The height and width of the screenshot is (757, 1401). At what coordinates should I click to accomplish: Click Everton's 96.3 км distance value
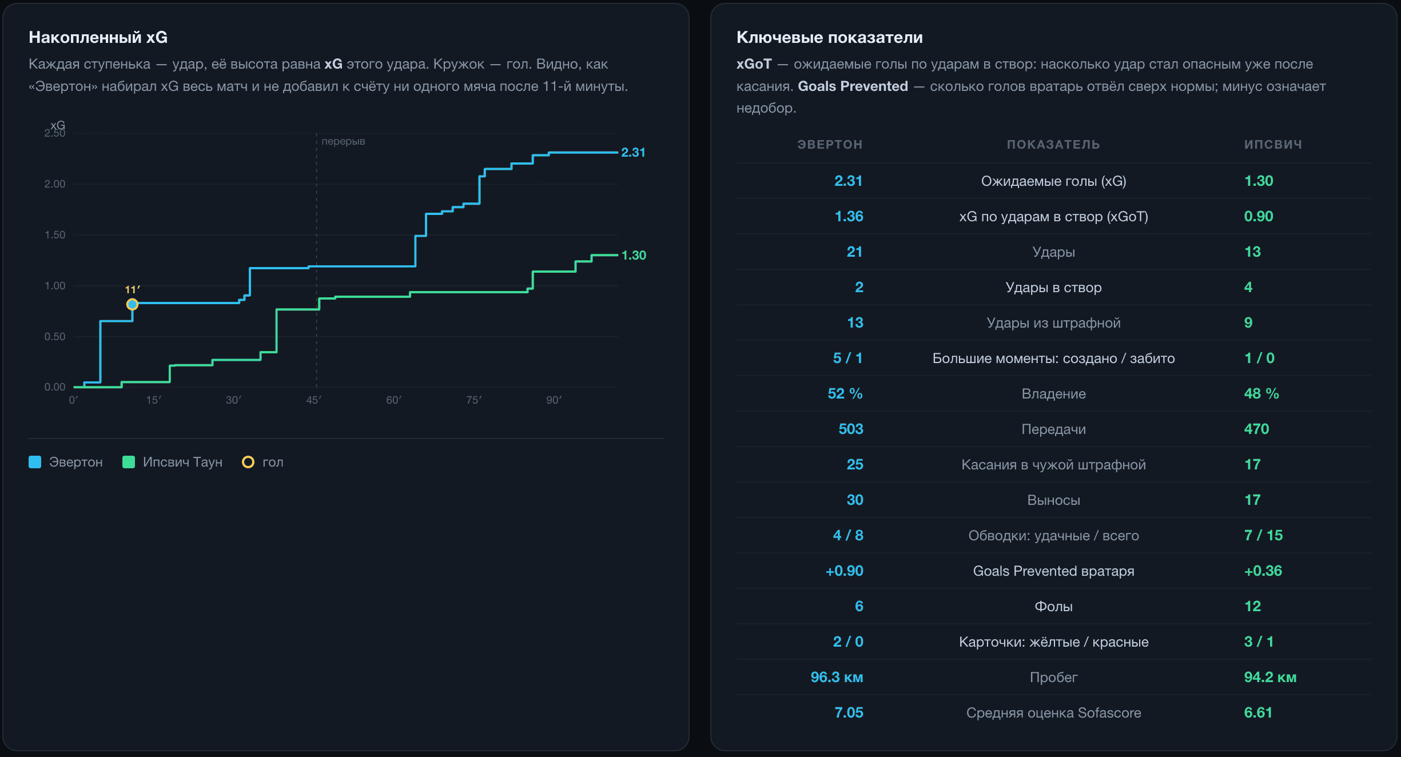click(x=837, y=677)
